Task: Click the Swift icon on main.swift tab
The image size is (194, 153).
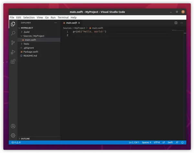Action: [64, 23]
